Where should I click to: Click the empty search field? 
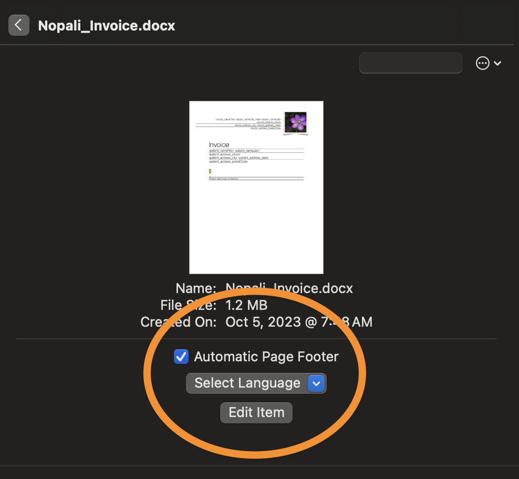pos(410,63)
